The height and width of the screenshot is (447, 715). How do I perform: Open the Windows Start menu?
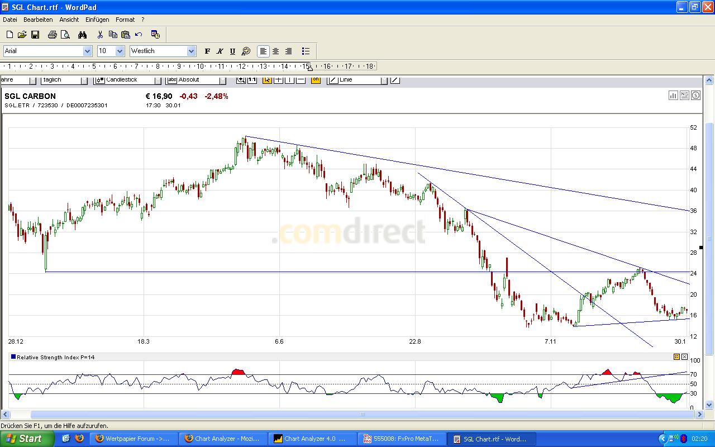(27, 439)
